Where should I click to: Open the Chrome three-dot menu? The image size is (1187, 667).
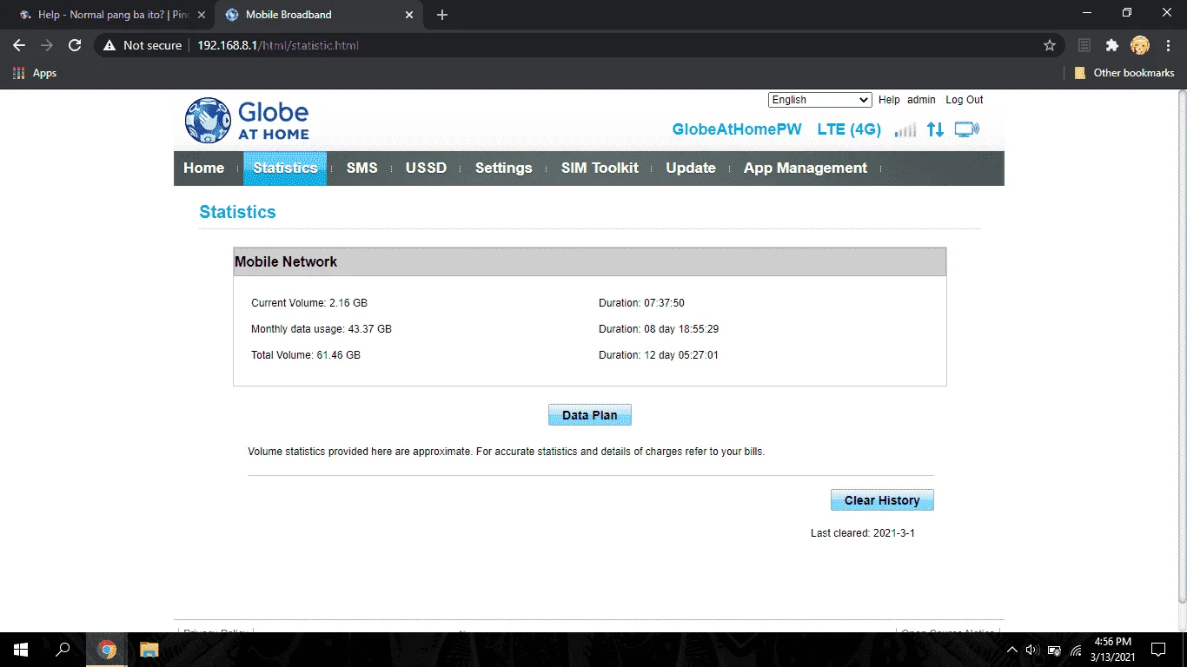(x=1168, y=45)
